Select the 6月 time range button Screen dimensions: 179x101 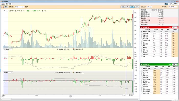tap(127, 7)
